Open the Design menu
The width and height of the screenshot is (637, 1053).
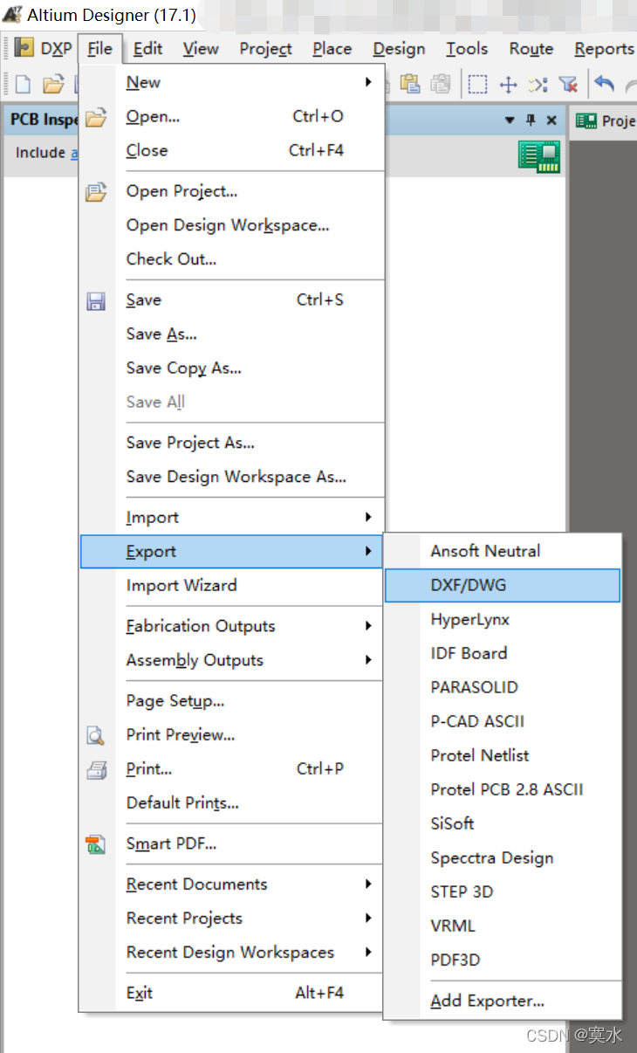point(399,49)
